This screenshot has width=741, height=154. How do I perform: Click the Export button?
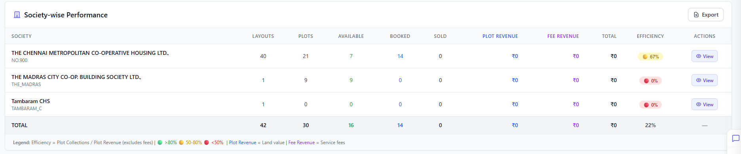tap(705, 15)
